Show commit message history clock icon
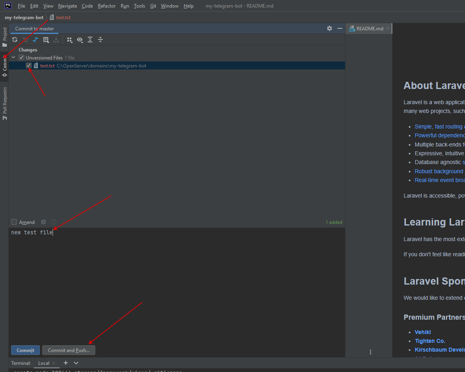 pyautogui.click(x=54, y=222)
